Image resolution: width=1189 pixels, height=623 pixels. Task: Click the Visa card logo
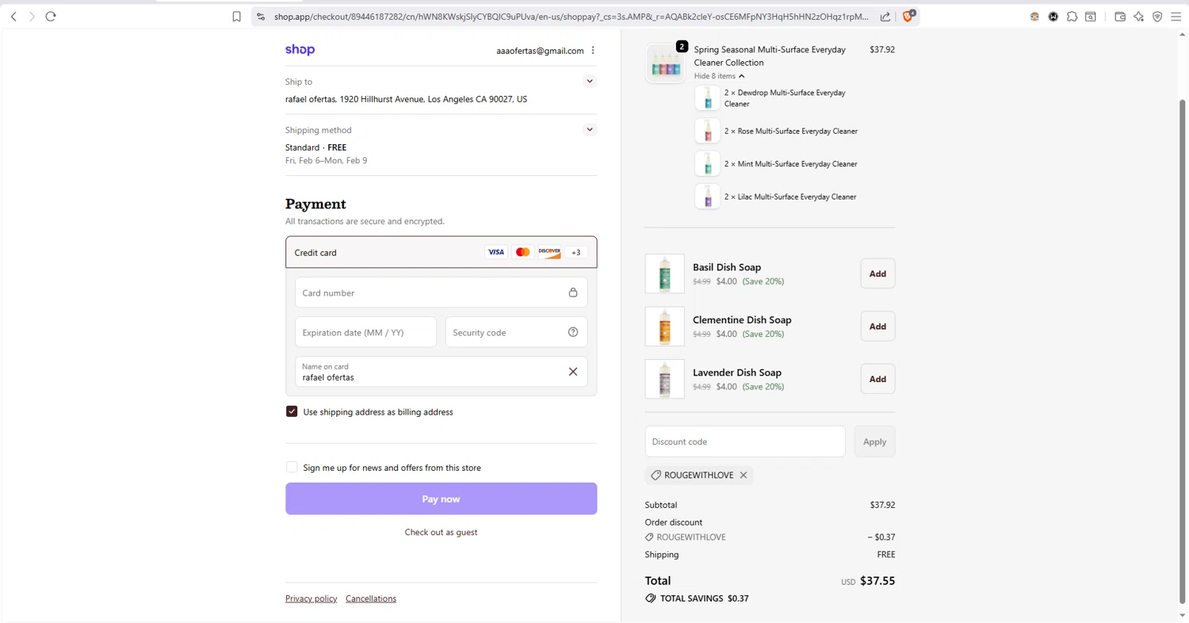496,252
